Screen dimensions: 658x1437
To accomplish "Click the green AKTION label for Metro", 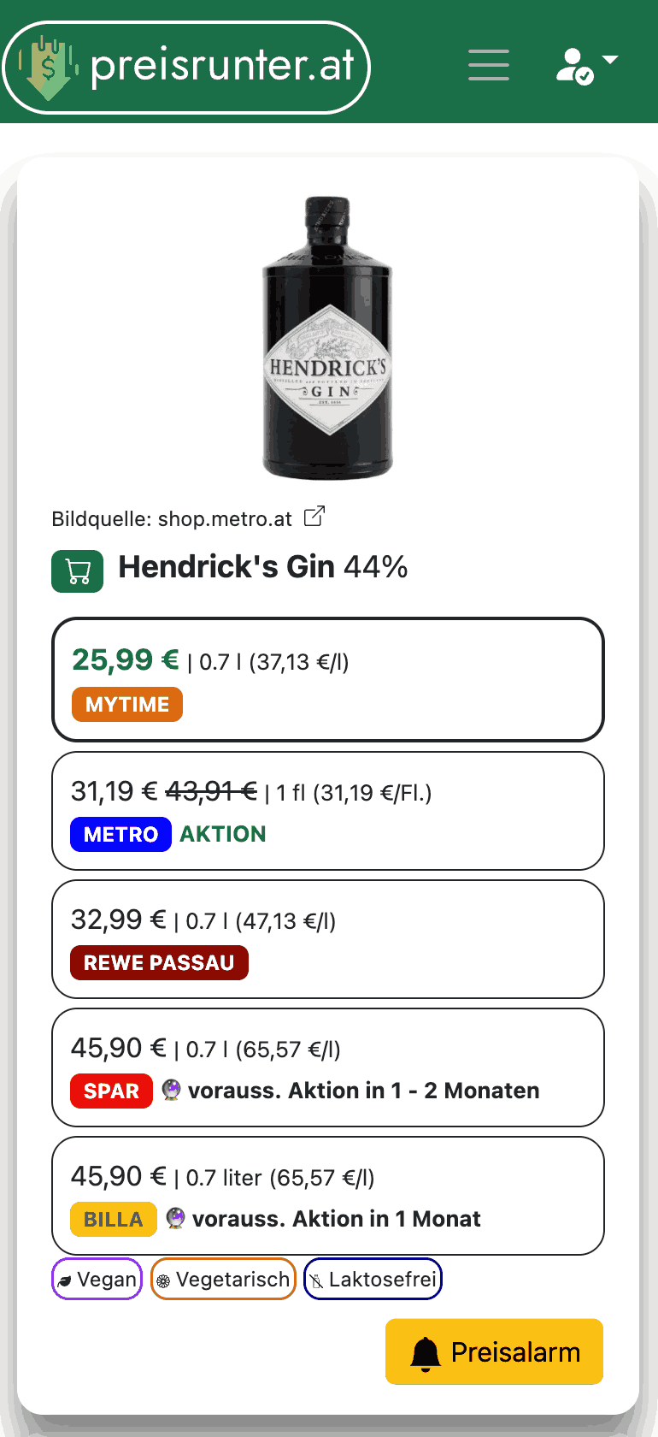I will pos(223,834).
